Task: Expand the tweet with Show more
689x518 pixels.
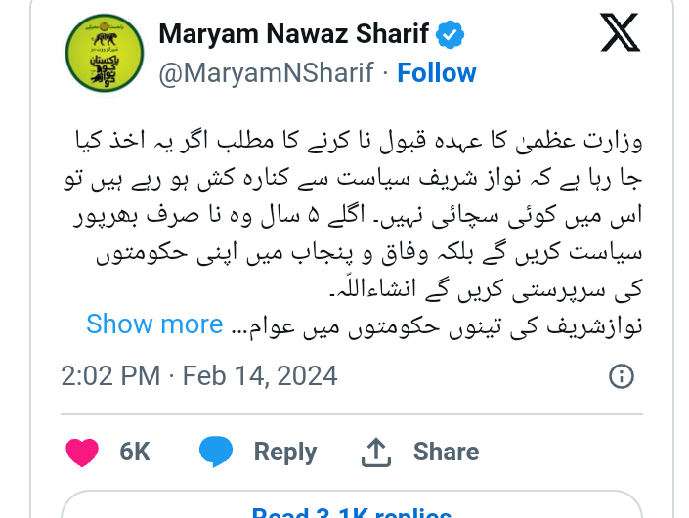Action: click(154, 324)
